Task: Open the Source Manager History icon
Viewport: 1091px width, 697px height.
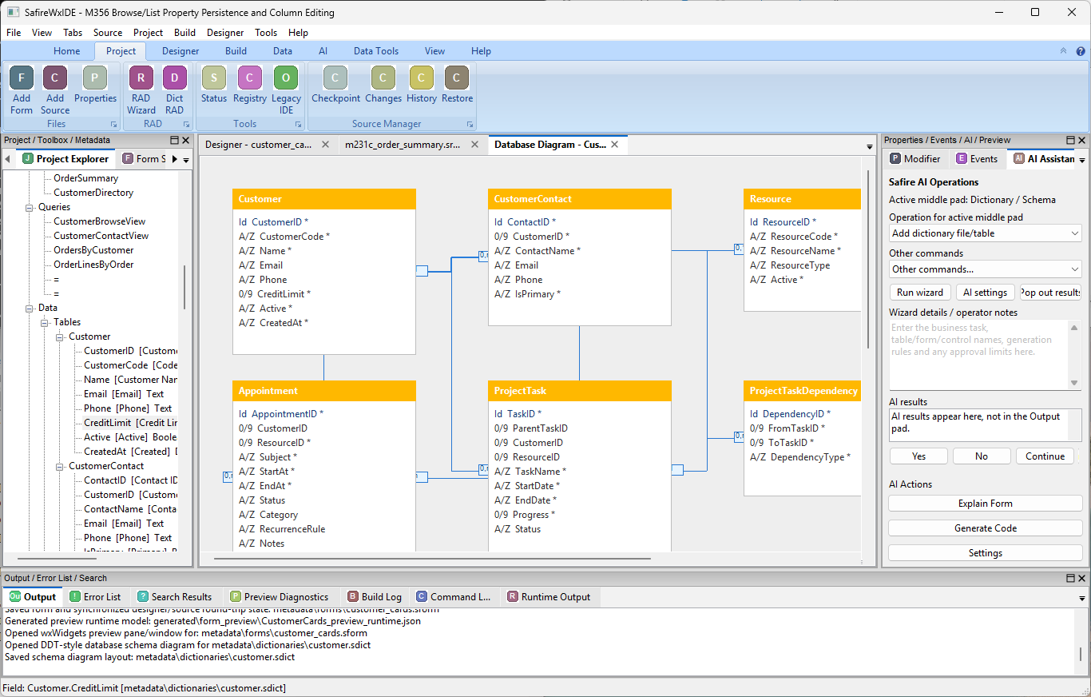Action: coord(421,78)
